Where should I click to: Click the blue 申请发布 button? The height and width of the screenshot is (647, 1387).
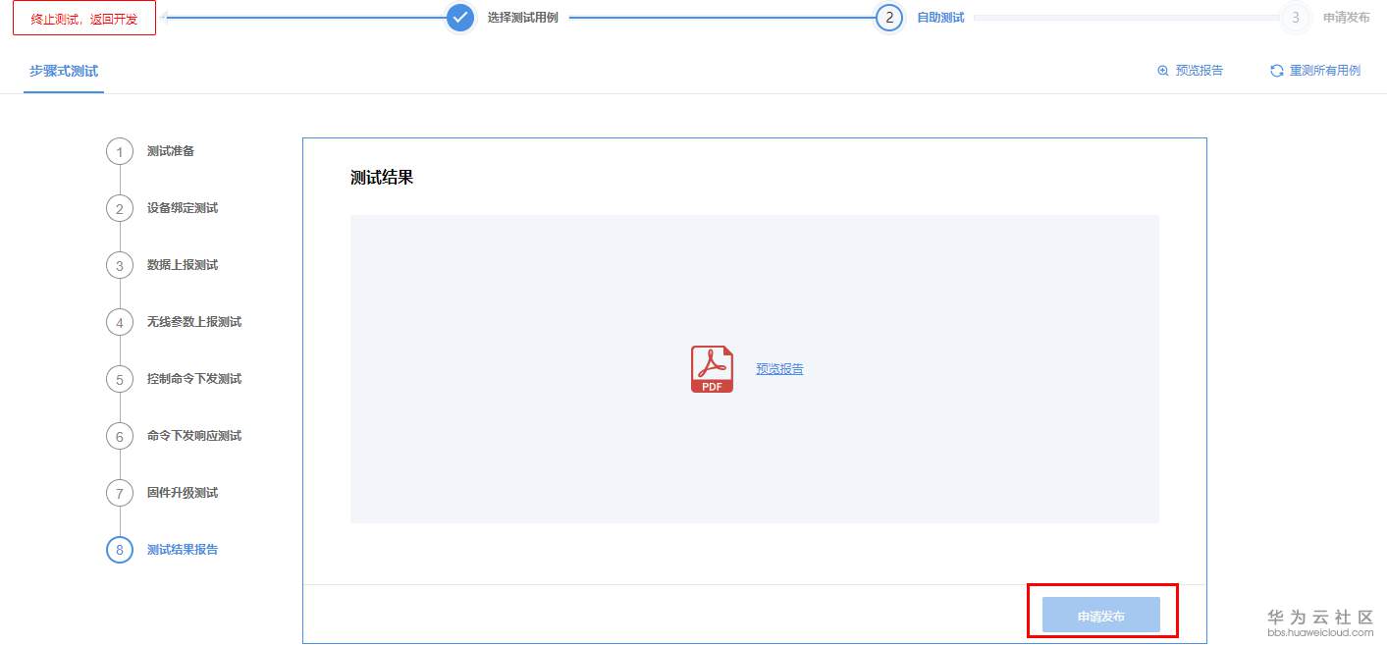[1101, 615]
